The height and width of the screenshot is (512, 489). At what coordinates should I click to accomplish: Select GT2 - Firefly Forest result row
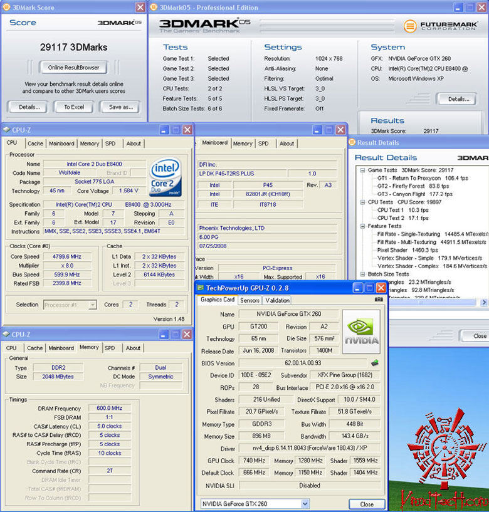tap(413, 186)
